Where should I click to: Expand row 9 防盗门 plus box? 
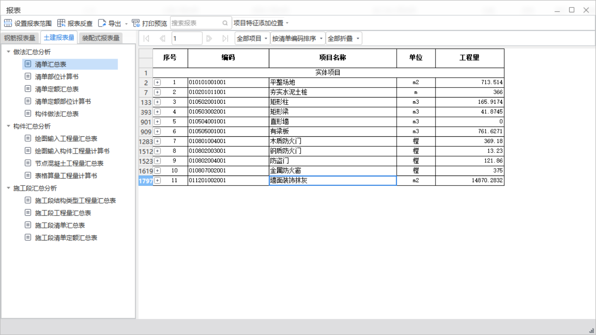point(158,161)
